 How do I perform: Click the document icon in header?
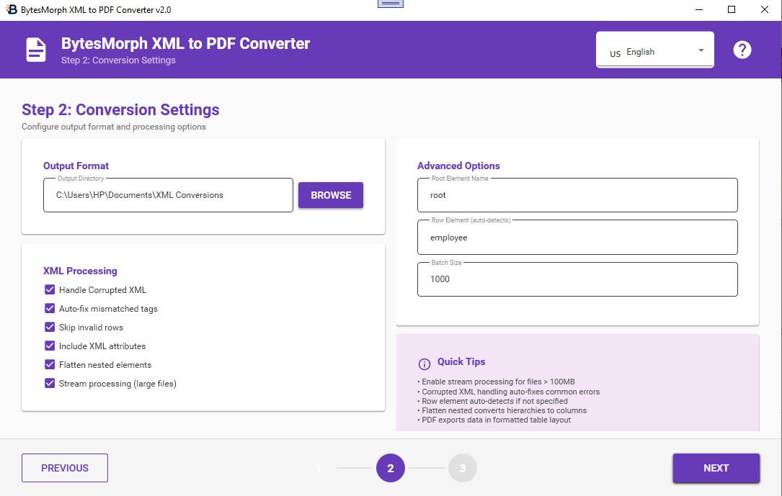[x=36, y=50]
